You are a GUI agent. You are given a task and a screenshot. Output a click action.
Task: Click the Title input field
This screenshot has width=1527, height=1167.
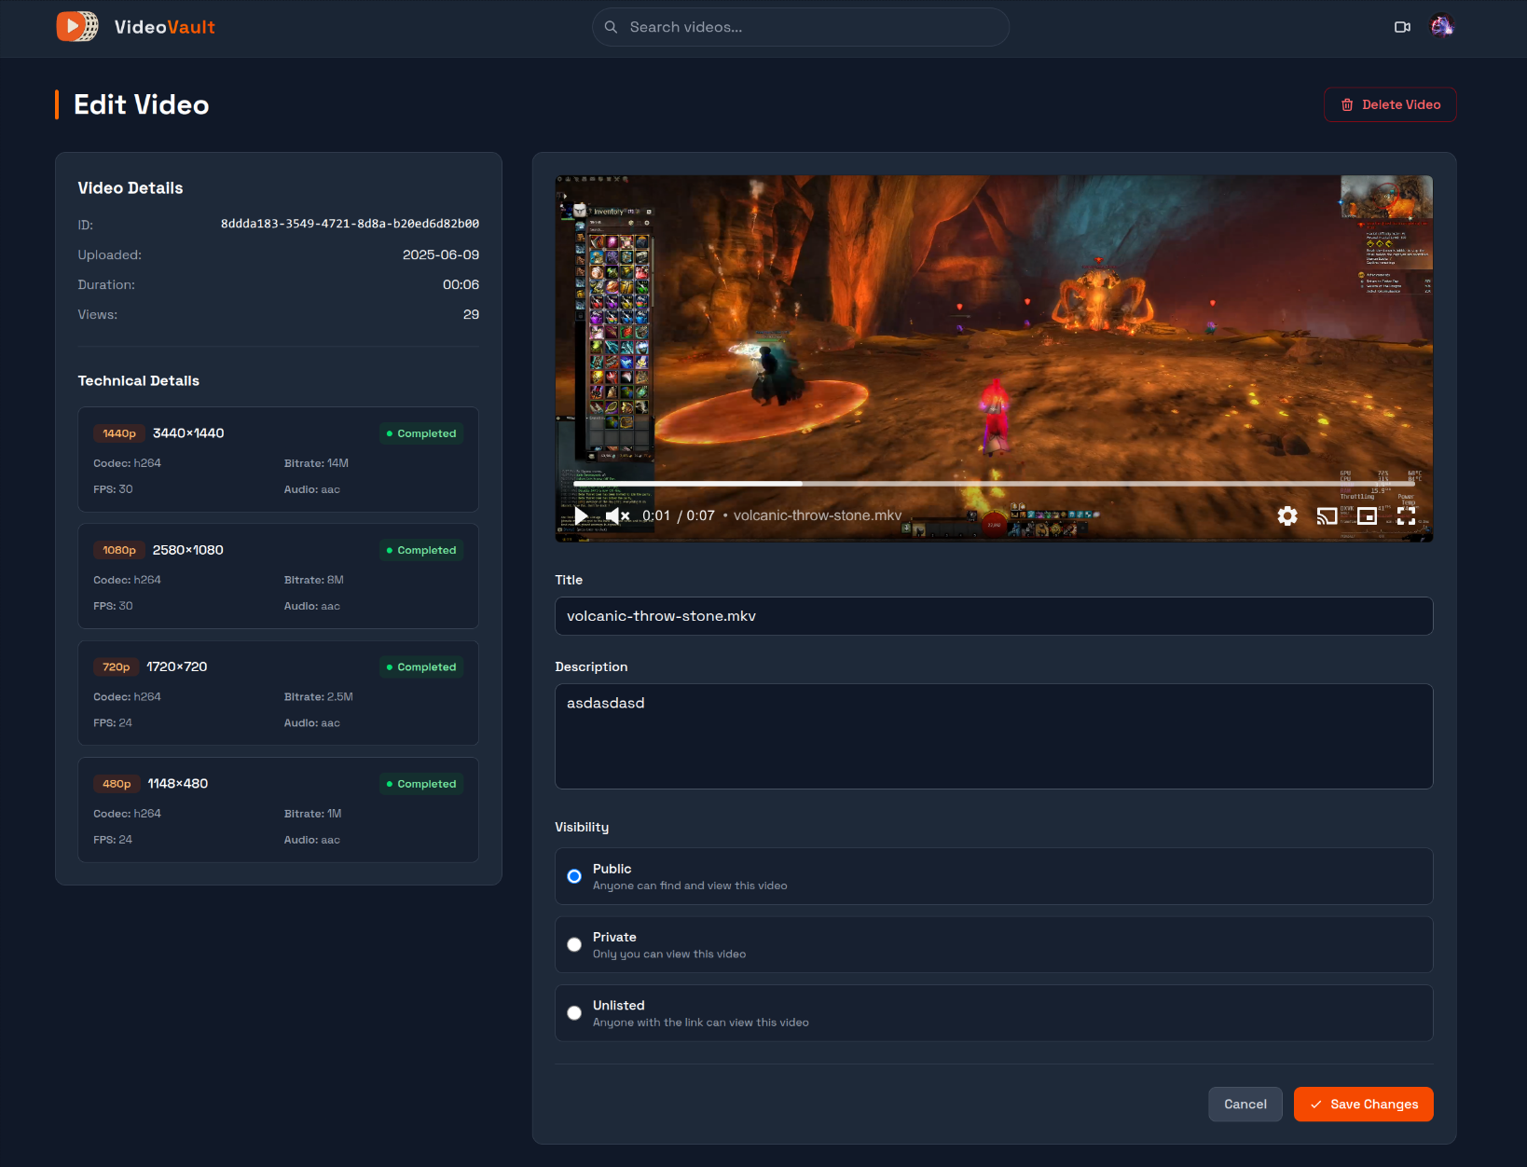pos(994,616)
